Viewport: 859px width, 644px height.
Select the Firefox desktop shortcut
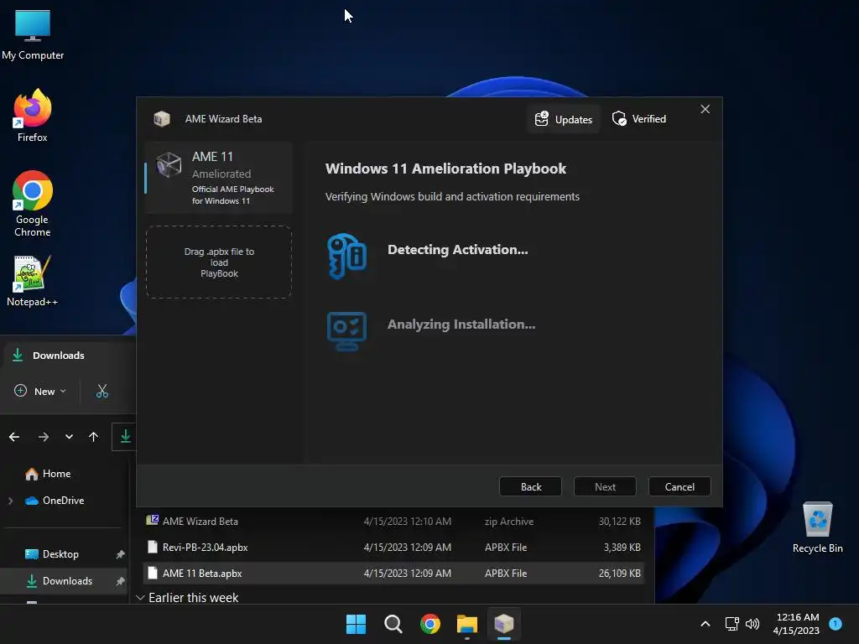point(33,116)
